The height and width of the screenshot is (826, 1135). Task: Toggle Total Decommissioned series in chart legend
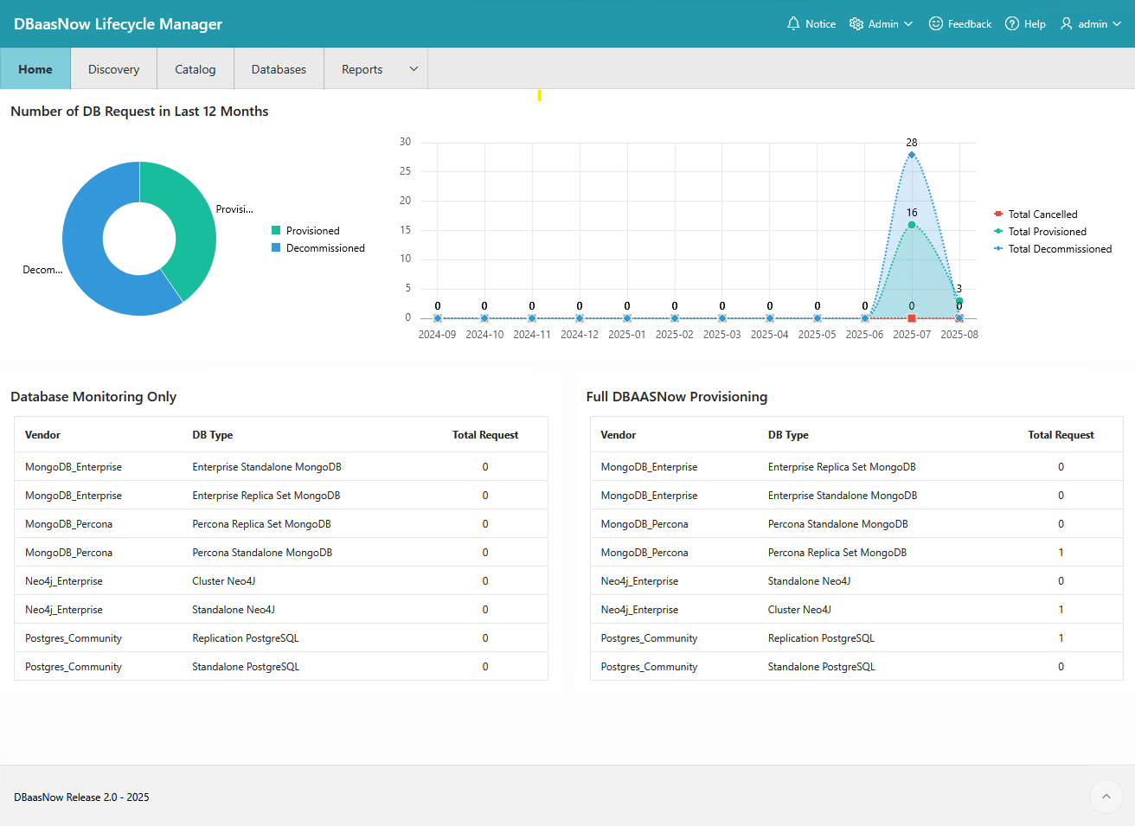[x=1060, y=249]
